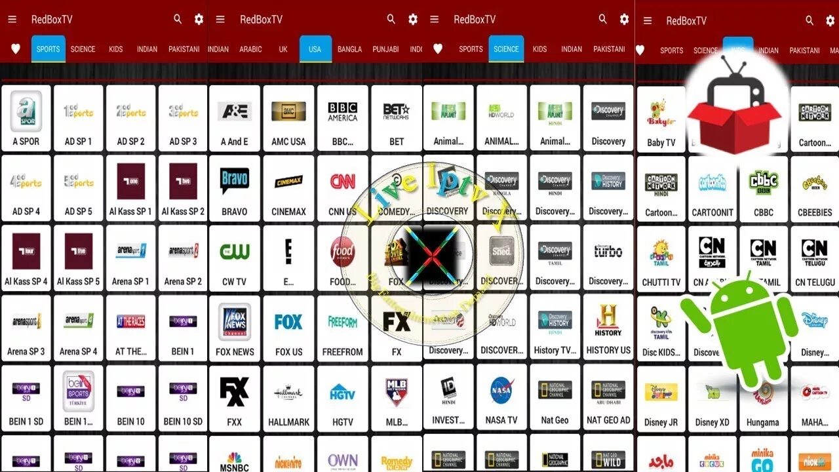Launch the AMC USA channel
Screen dimensions: 839x472
288,119
